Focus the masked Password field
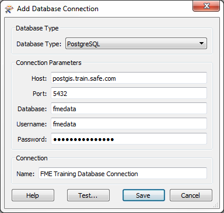 point(129,139)
